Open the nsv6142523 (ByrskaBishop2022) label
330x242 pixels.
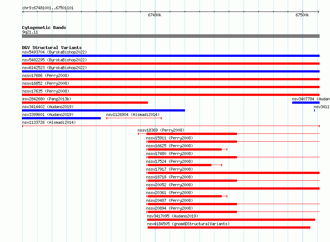(x=55, y=68)
